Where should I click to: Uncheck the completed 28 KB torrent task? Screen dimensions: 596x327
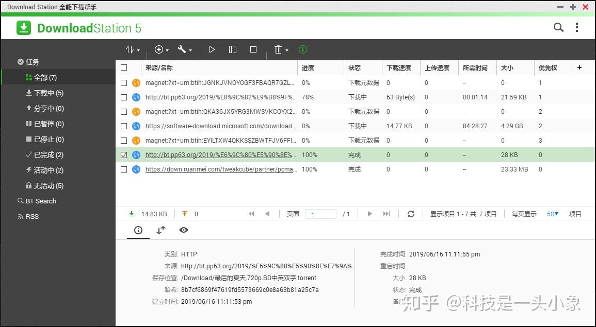(x=123, y=154)
